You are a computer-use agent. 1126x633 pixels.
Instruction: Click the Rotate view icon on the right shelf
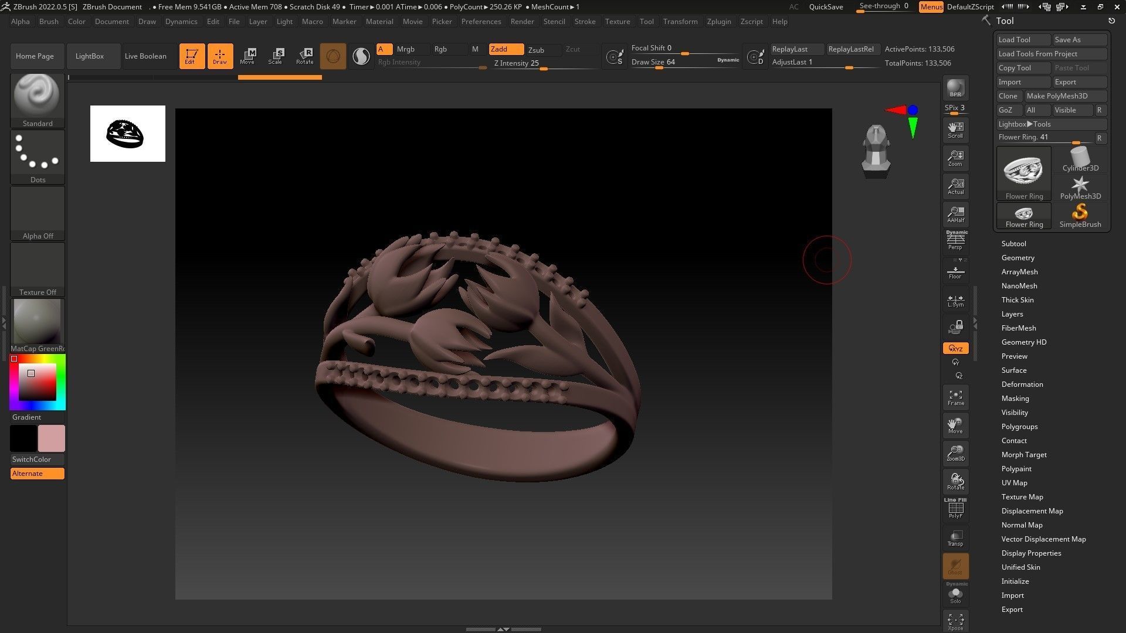click(x=955, y=482)
